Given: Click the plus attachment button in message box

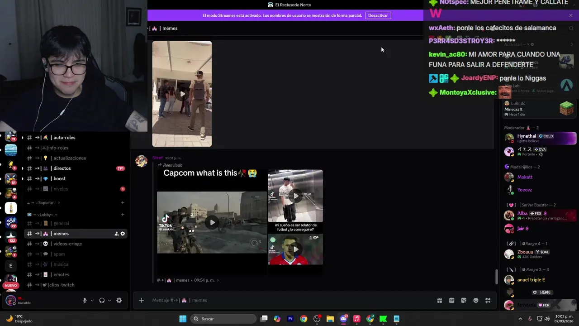Looking at the screenshot, I should coord(141,300).
